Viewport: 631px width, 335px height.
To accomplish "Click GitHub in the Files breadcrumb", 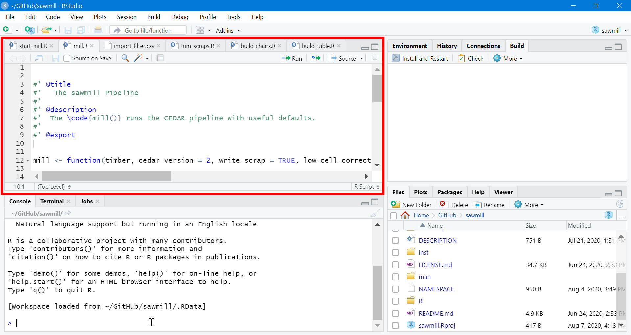I will click(x=447, y=215).
